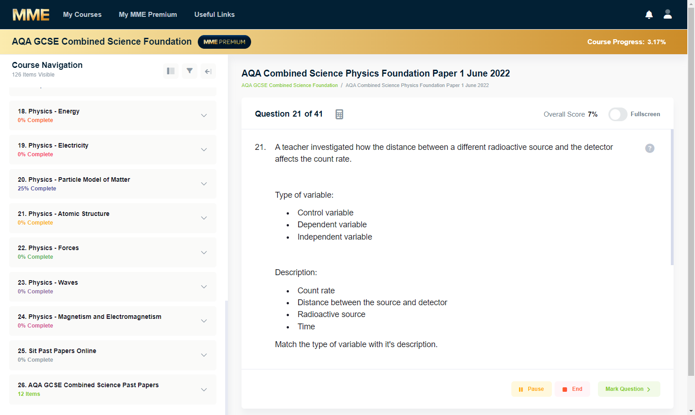
Task: Open My Courses menu
Action: tap(82, 15)
